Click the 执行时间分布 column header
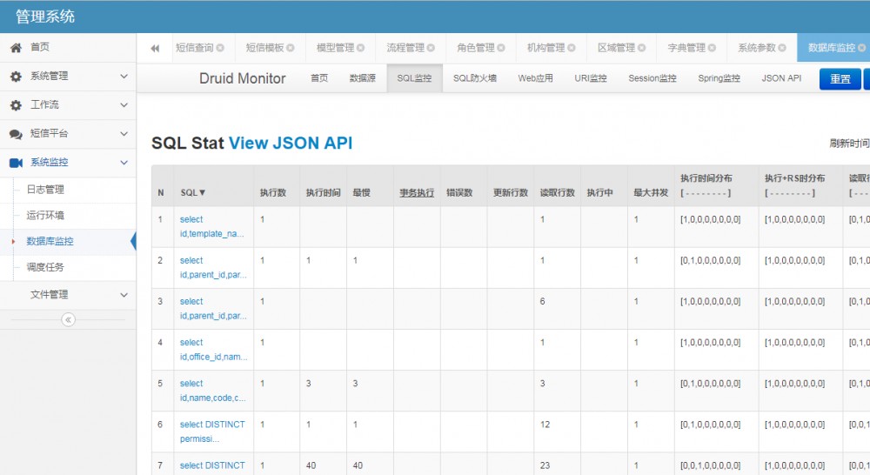This screenshot has width=870, height=475. (x=706, y=178)
